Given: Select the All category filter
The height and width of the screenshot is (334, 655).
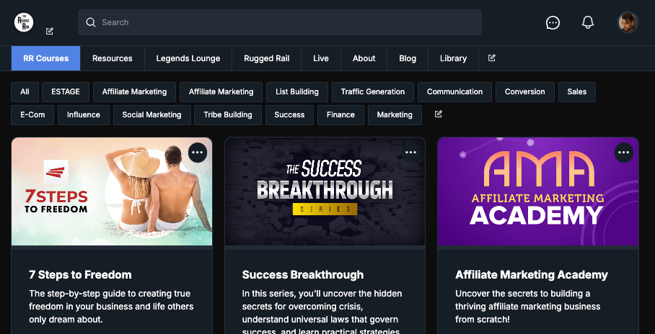Looking at the screenshot, I should [25, 92].
